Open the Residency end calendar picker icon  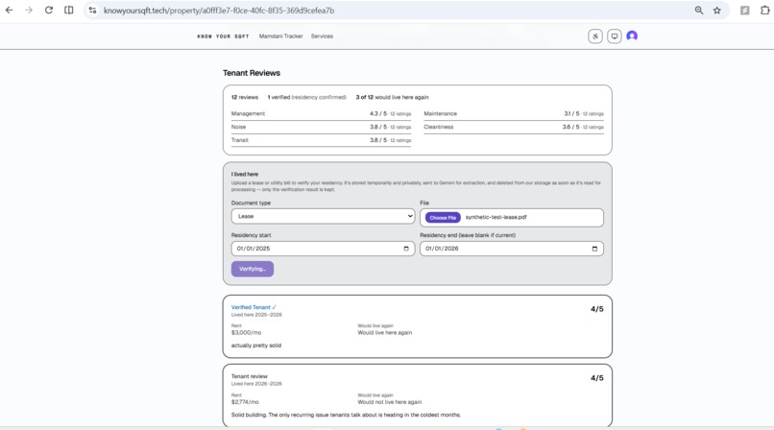tap(594, 249)
